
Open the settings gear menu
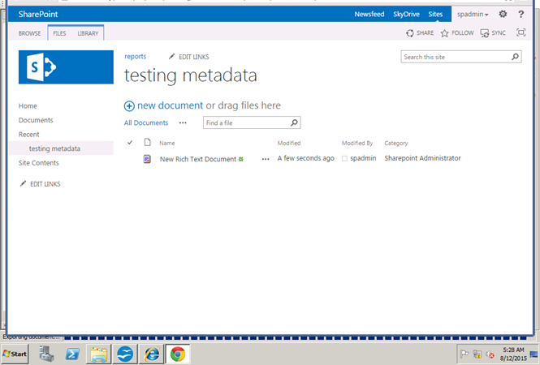pyautogui.click(x=503, y=14)
